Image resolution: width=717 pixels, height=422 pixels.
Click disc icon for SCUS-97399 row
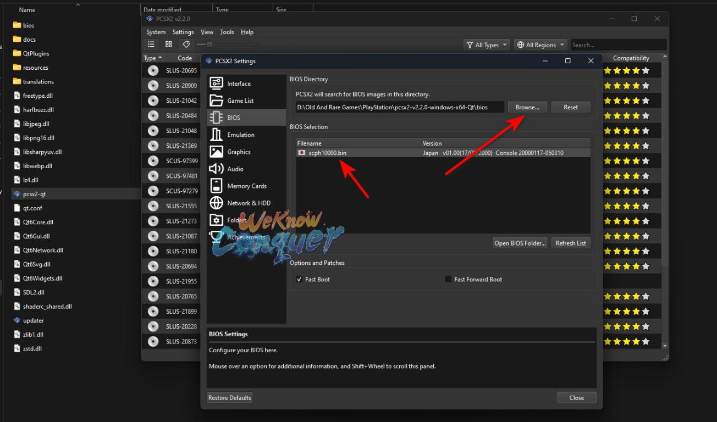[x=153, y=160]
